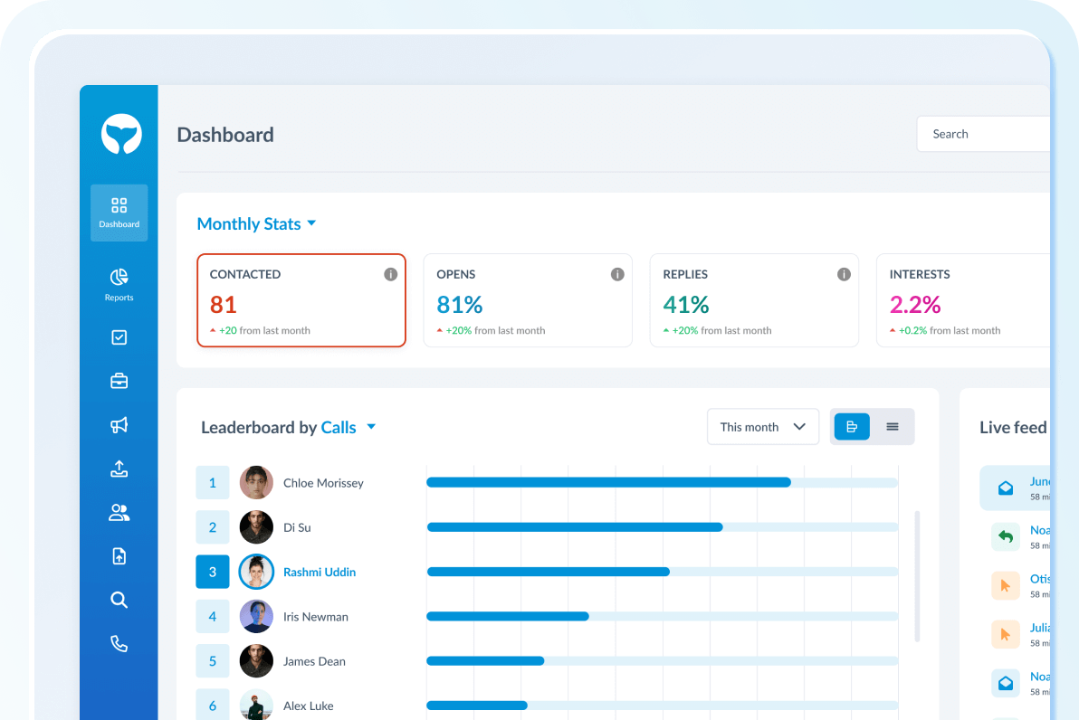This screenshot has width=1079, height=720.
Task: Open the 'This month' filter dropdown
Action: click(x=762, y=426)
